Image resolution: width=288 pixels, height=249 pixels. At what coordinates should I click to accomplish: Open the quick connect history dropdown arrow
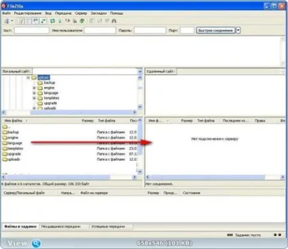coord(238,31)
